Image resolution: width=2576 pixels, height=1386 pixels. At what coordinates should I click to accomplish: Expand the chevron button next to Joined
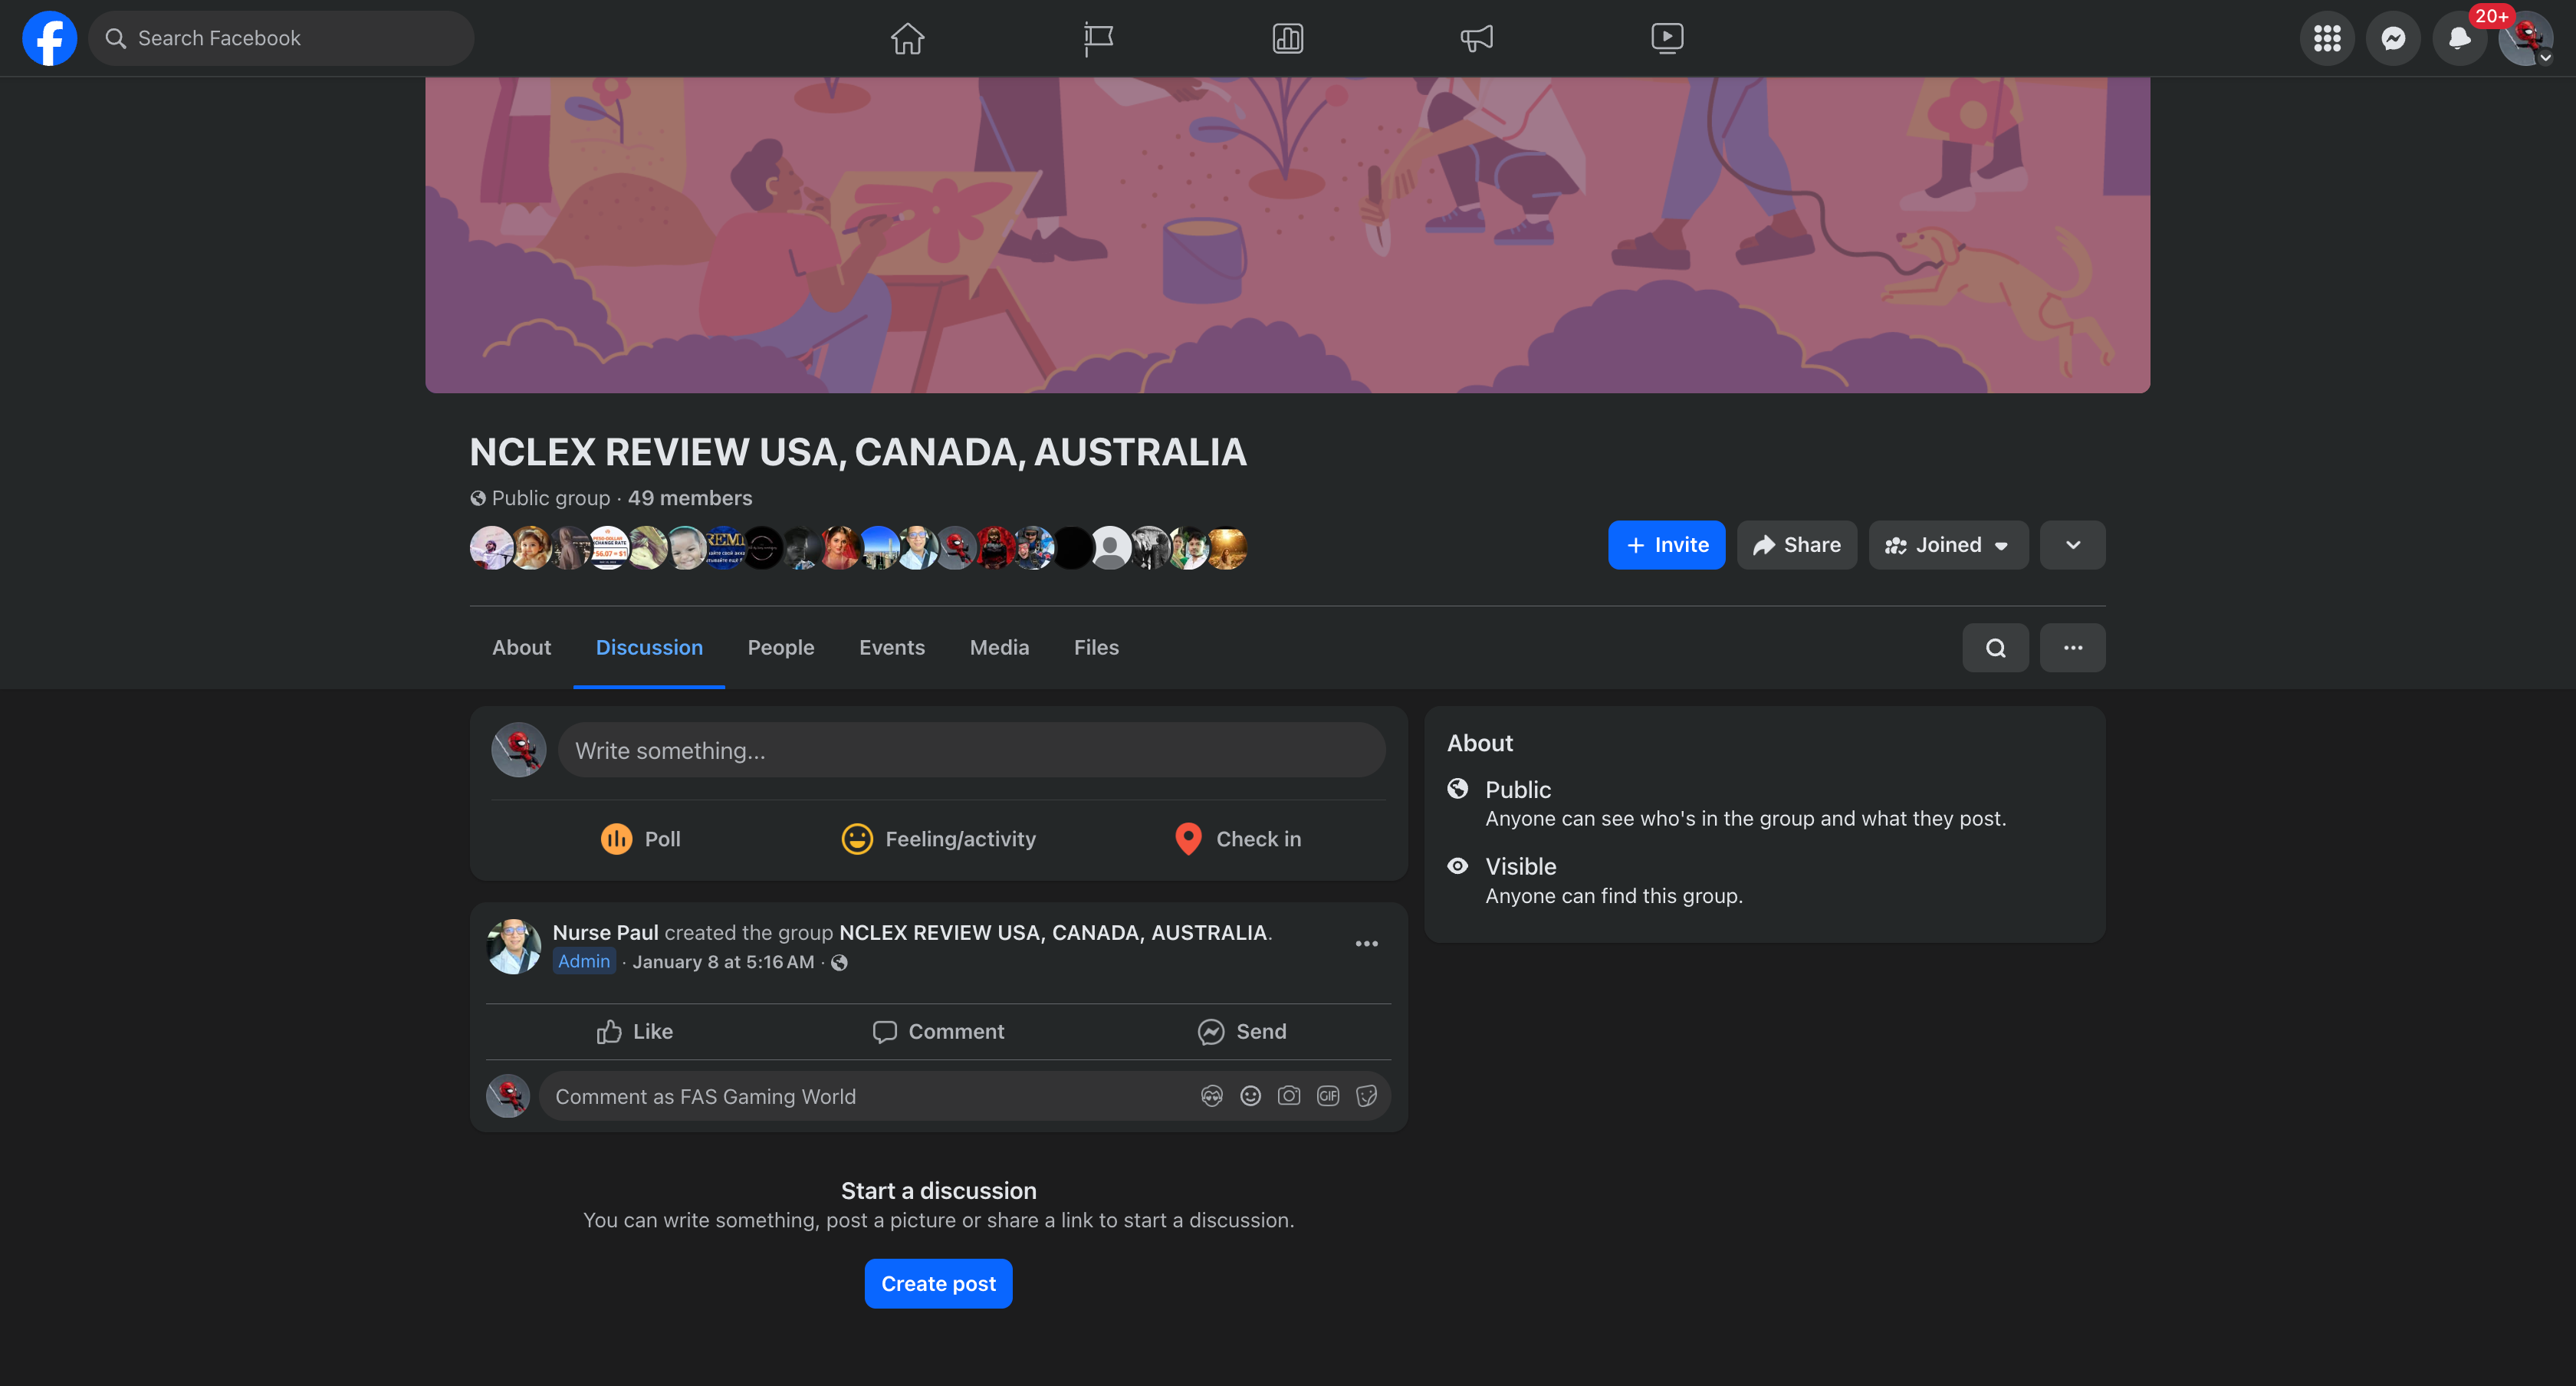(2073, 545)
